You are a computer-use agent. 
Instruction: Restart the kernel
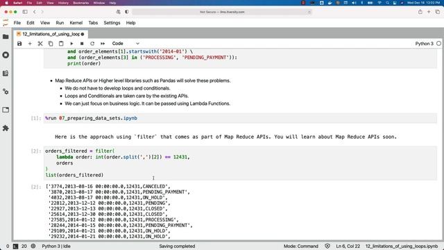pos(92,44)
